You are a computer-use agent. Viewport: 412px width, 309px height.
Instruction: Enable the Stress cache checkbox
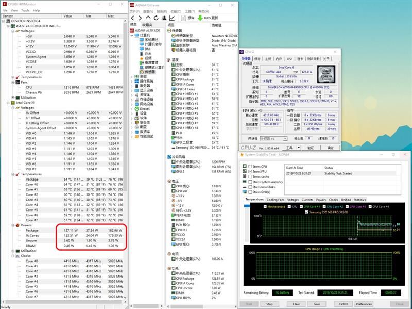250,176
